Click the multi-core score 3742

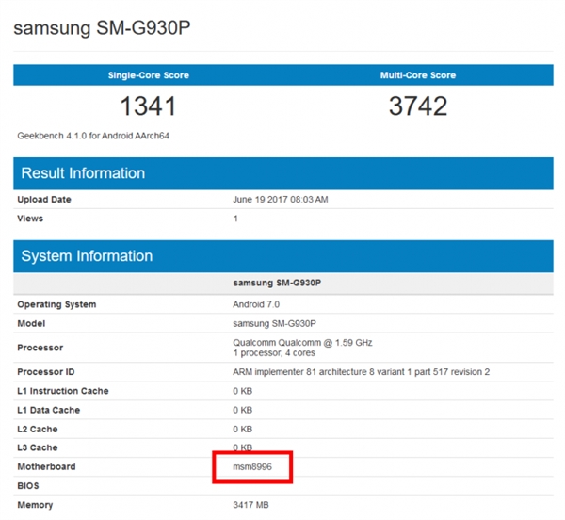tap(417, 106)
